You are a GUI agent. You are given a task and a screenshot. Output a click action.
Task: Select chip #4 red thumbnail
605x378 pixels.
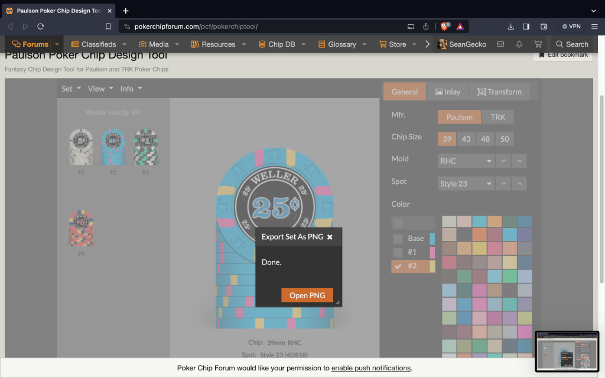80,229
